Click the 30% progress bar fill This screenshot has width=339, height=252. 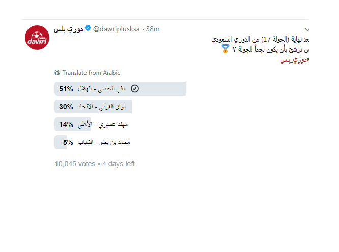click(93, 107)
